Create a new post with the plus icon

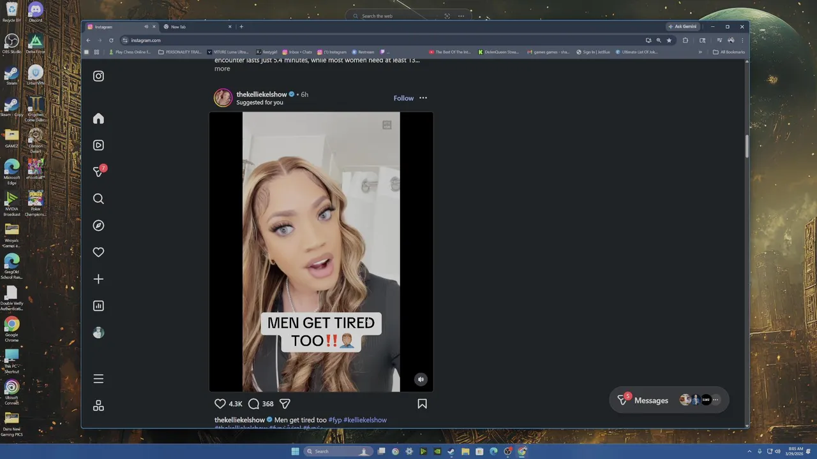click(x=98, y=279)
